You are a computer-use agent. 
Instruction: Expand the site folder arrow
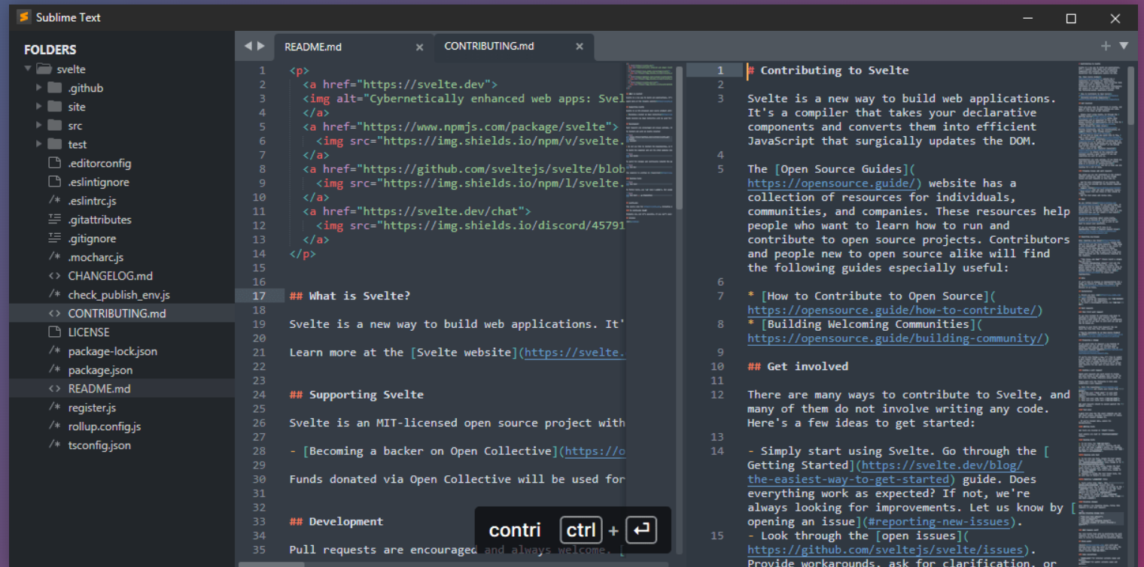click(39, 106)
